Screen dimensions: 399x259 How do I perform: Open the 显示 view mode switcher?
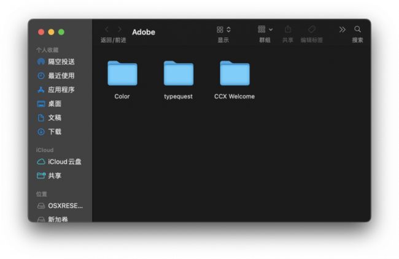tap(223, 29)
